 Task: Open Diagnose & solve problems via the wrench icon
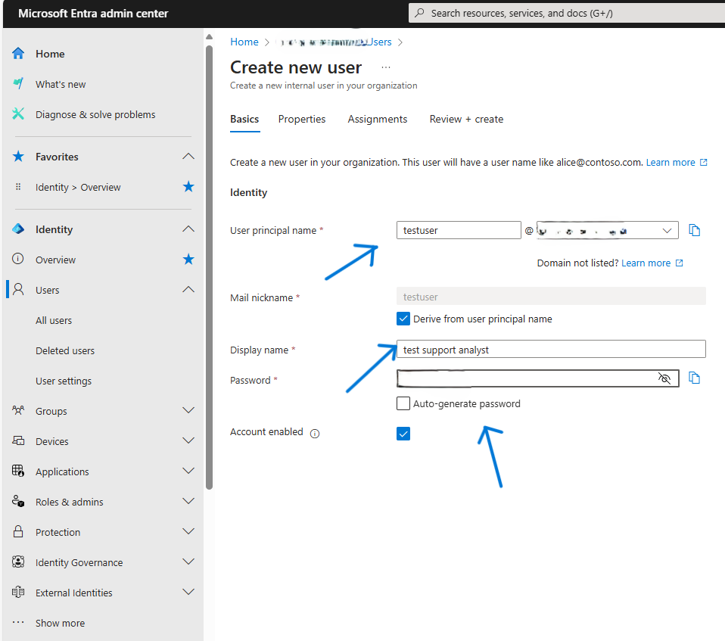point(17,114)
